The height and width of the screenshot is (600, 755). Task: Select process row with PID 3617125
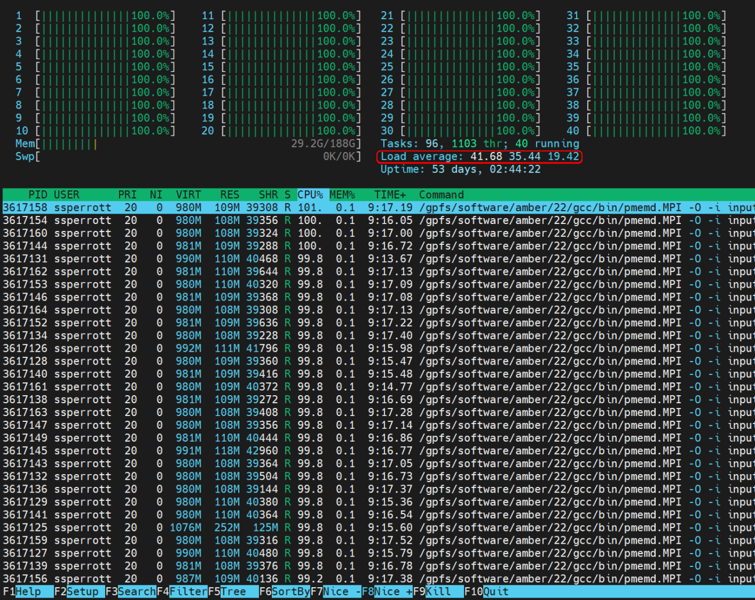pyautogui.click(x=379, y=527)
